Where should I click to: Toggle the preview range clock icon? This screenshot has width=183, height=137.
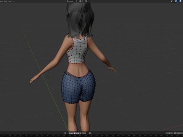pyautogui.click(x=175, y=133)
